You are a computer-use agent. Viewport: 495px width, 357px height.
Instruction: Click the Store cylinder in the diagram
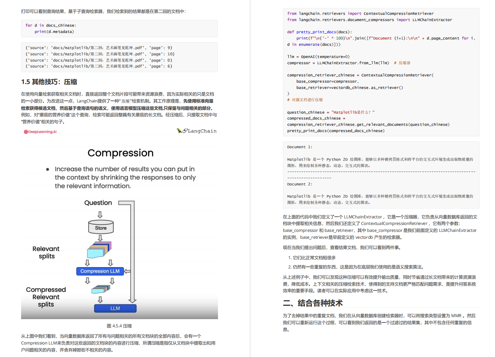tap(101, 227)
